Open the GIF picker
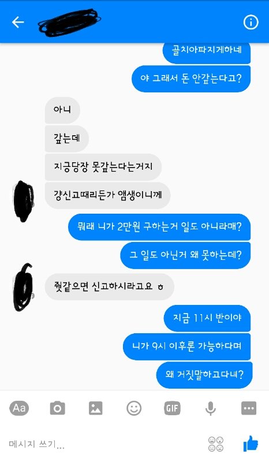269x462 pixels. click(x=173, y=408)
